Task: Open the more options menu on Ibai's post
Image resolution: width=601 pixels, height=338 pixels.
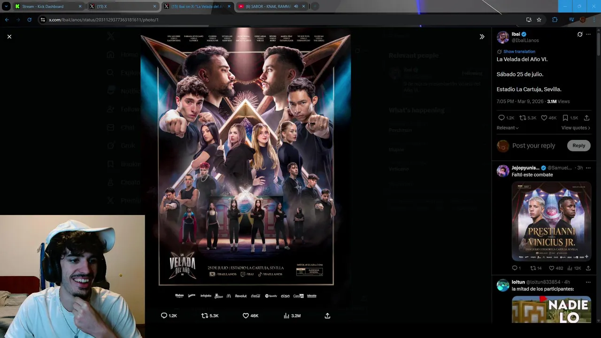Action: tap(588, 34)
